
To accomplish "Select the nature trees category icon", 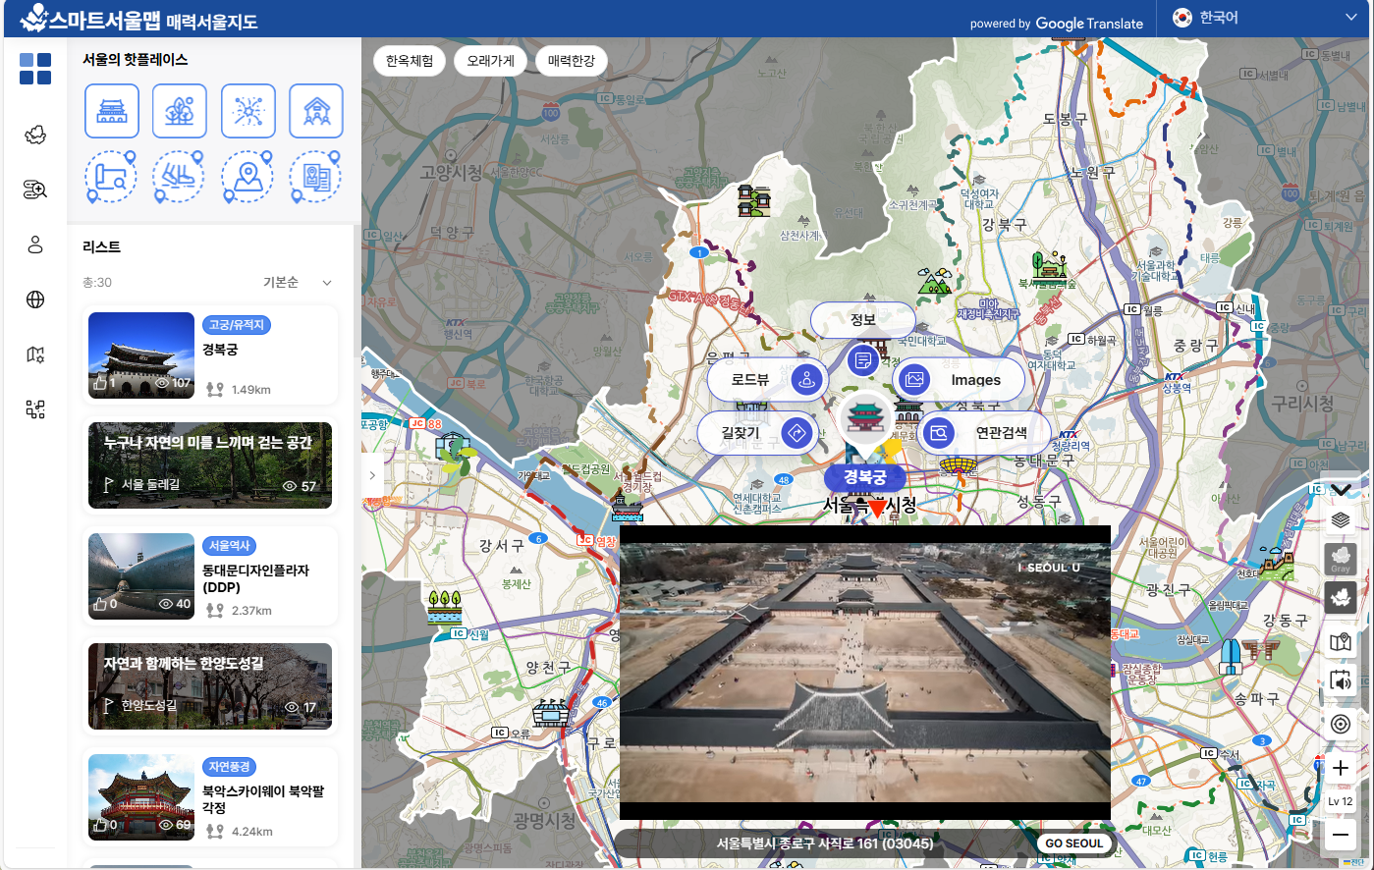I will click(180, 111).
